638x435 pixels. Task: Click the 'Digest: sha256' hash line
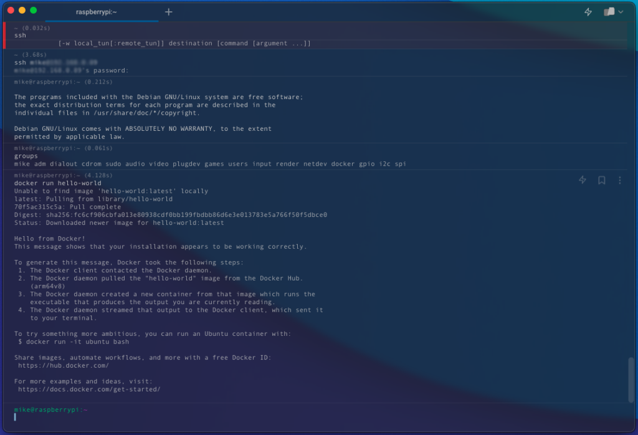[171, 214]
